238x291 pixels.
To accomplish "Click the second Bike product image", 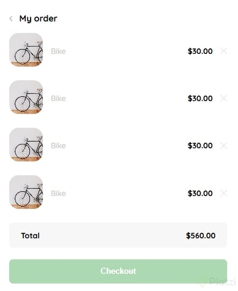I will (x=26, y=97).
